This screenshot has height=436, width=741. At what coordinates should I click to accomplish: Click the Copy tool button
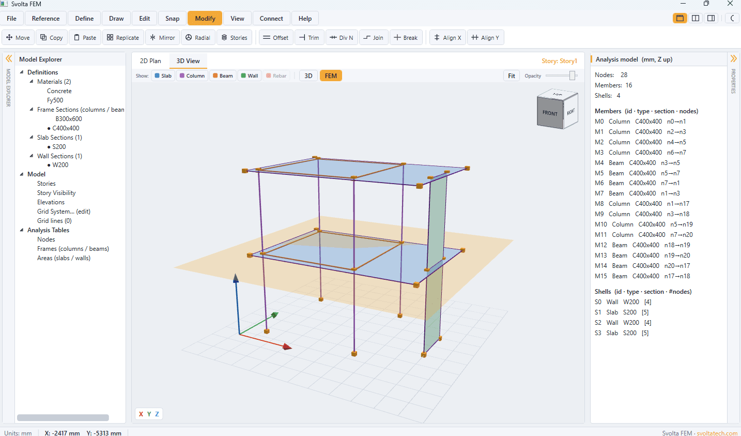(x=52, y=38)
